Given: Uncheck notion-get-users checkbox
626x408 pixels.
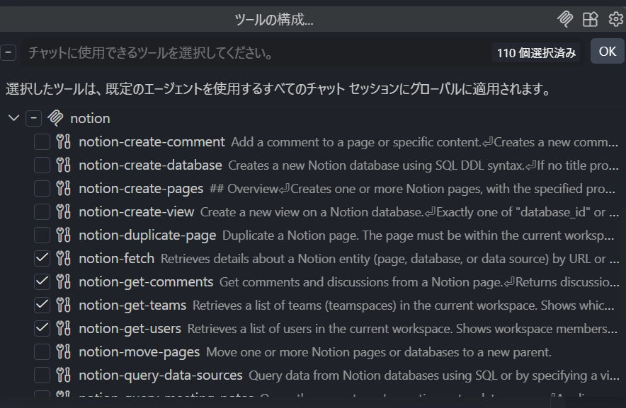Looking at the screenshot, I should (42, 328).
